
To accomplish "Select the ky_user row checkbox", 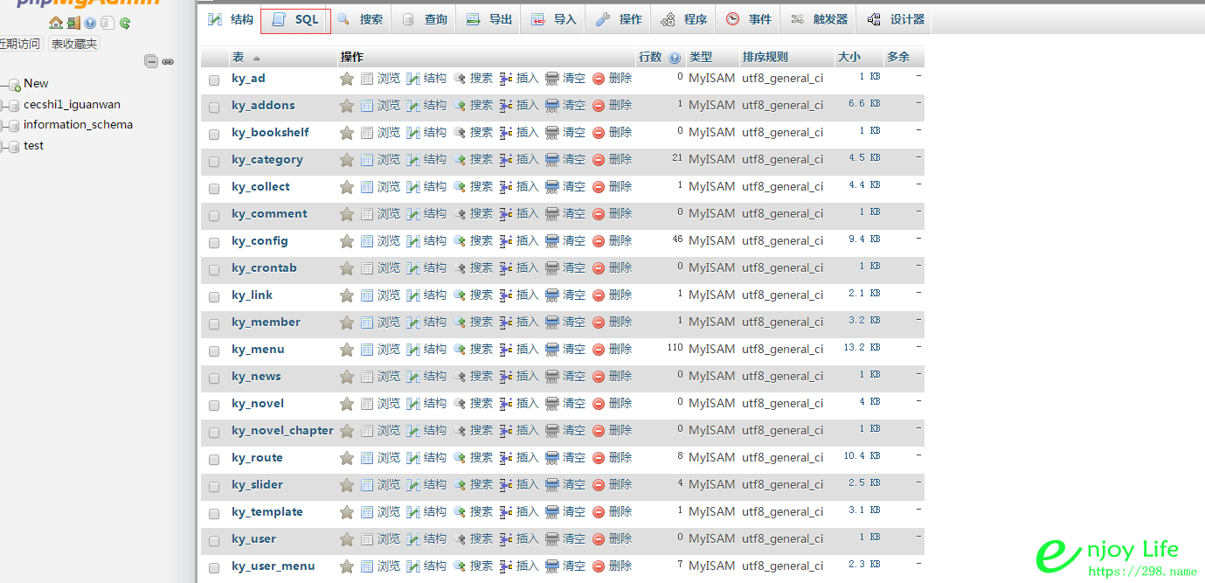I will 214,540.
